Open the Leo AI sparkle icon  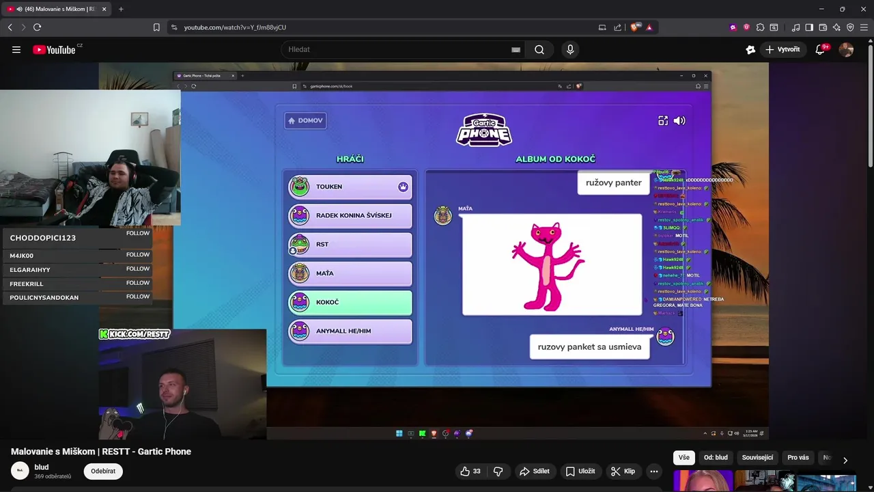point(836,27)
